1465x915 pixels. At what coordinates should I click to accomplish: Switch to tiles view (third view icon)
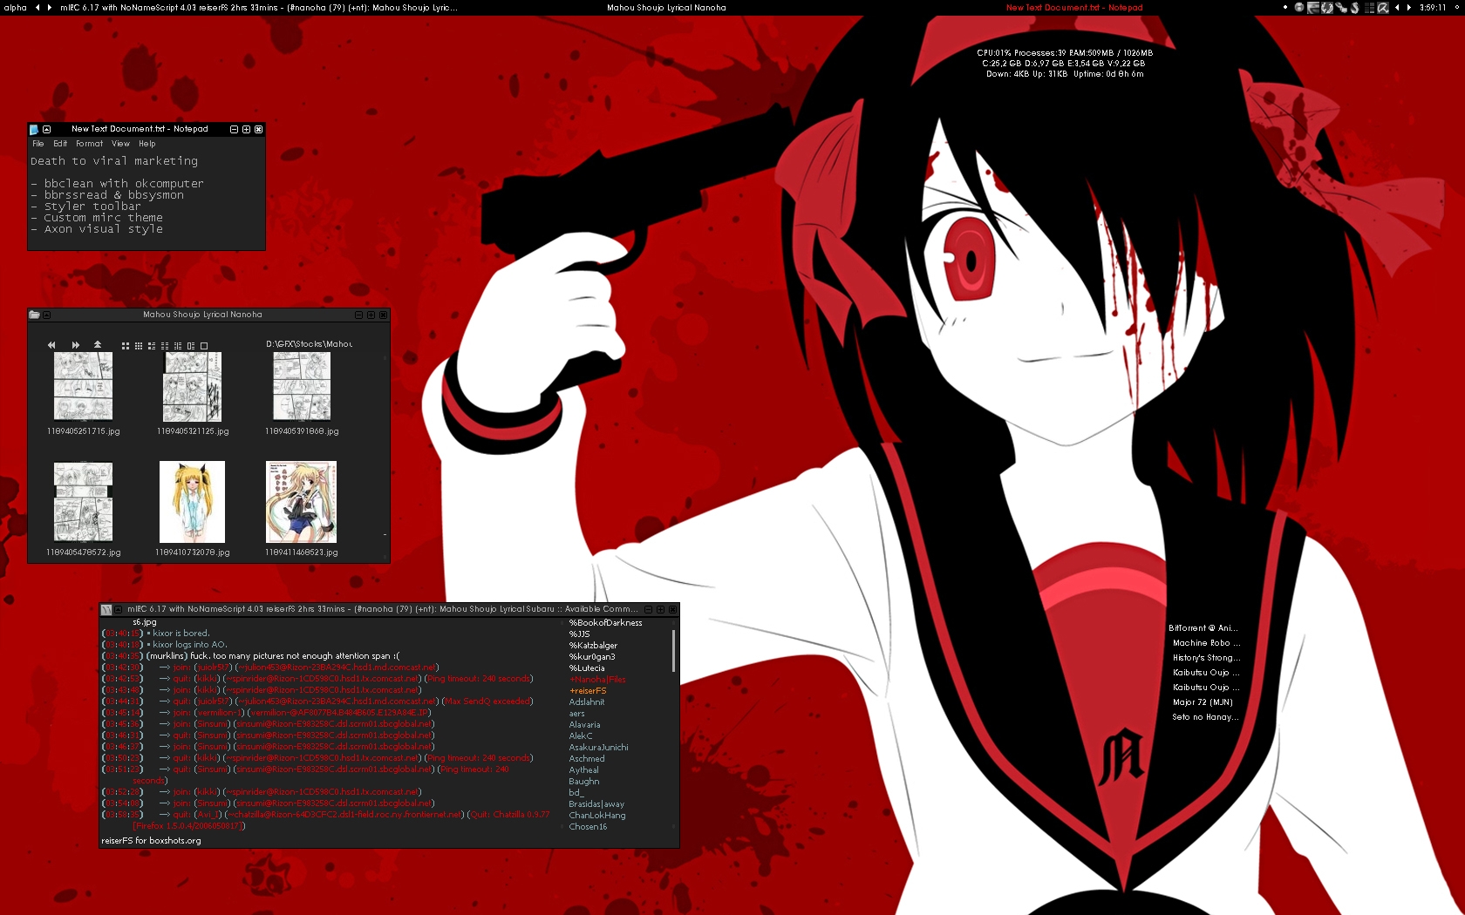[x=152, y=346]
